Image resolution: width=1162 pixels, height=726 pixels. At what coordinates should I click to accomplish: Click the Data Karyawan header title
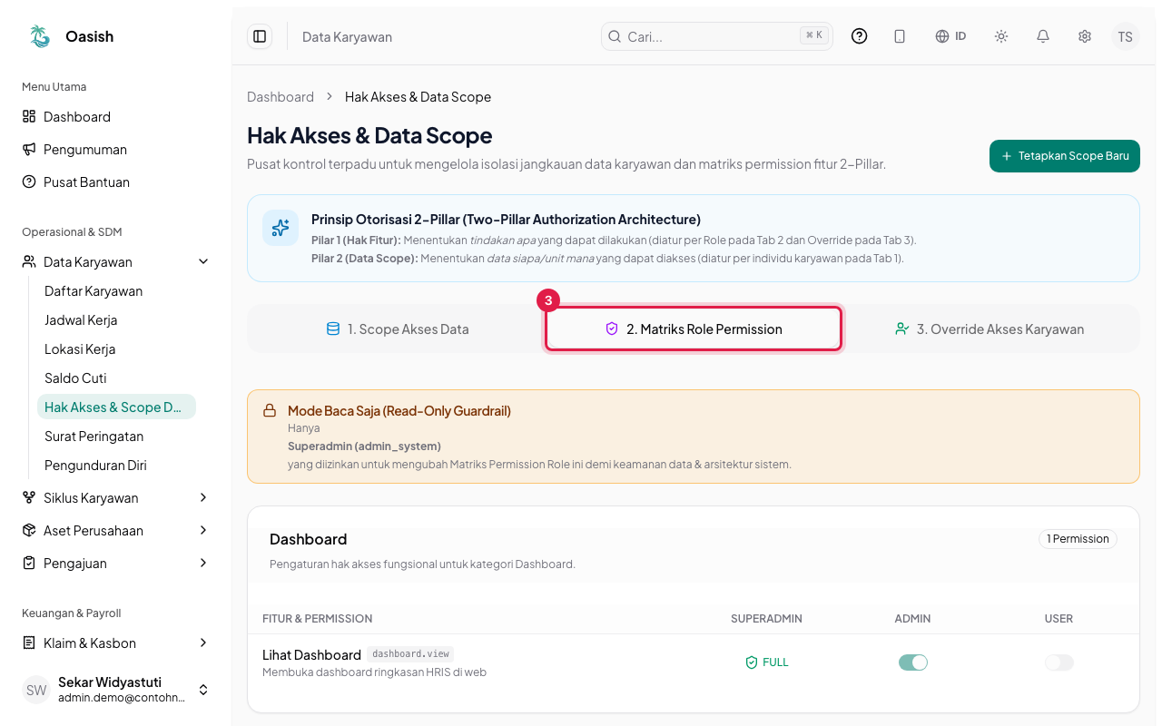point(347,37)
